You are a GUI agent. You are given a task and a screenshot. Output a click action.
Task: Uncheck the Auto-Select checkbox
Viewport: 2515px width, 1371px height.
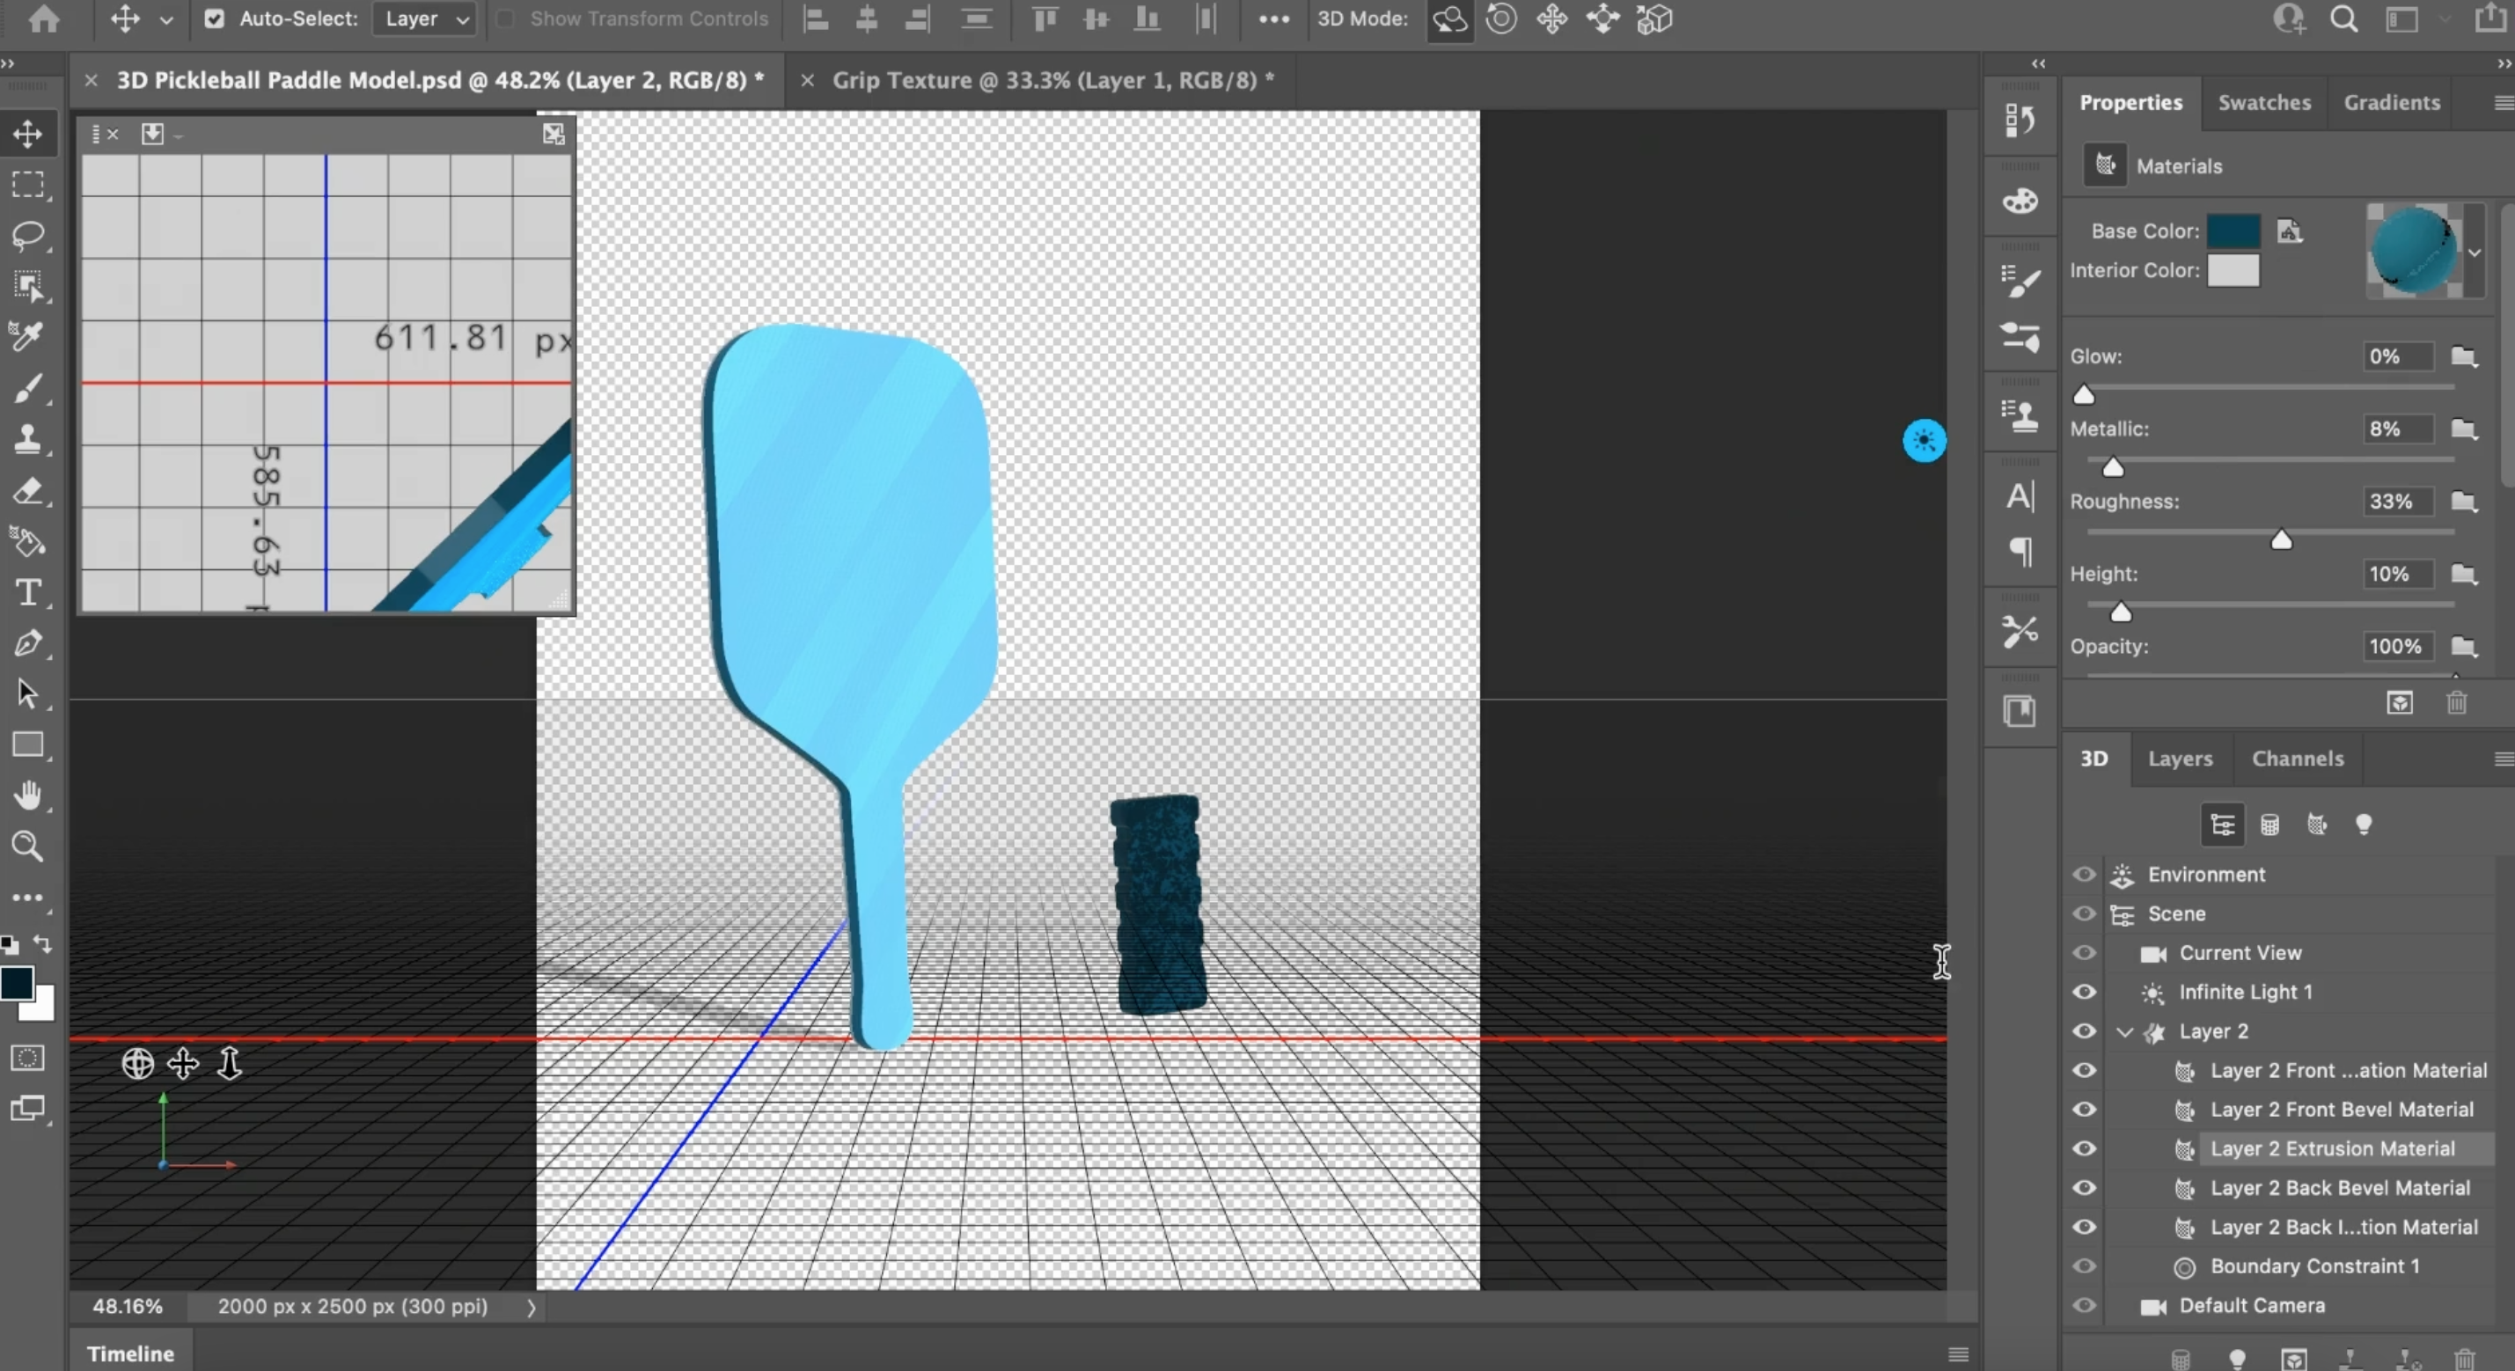[214, 19]
